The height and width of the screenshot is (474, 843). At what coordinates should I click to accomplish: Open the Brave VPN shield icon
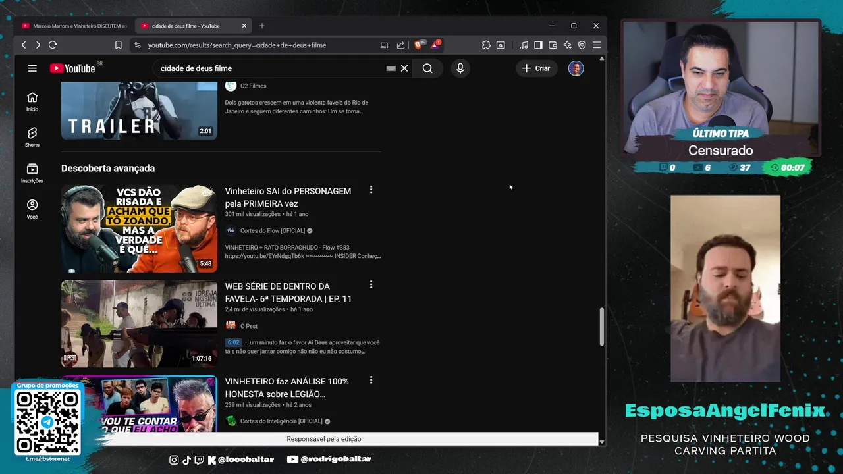[582, 45]
